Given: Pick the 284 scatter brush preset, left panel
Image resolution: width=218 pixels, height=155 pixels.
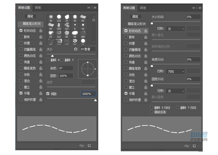Looking at the screenshot, I should coord(83,34).
